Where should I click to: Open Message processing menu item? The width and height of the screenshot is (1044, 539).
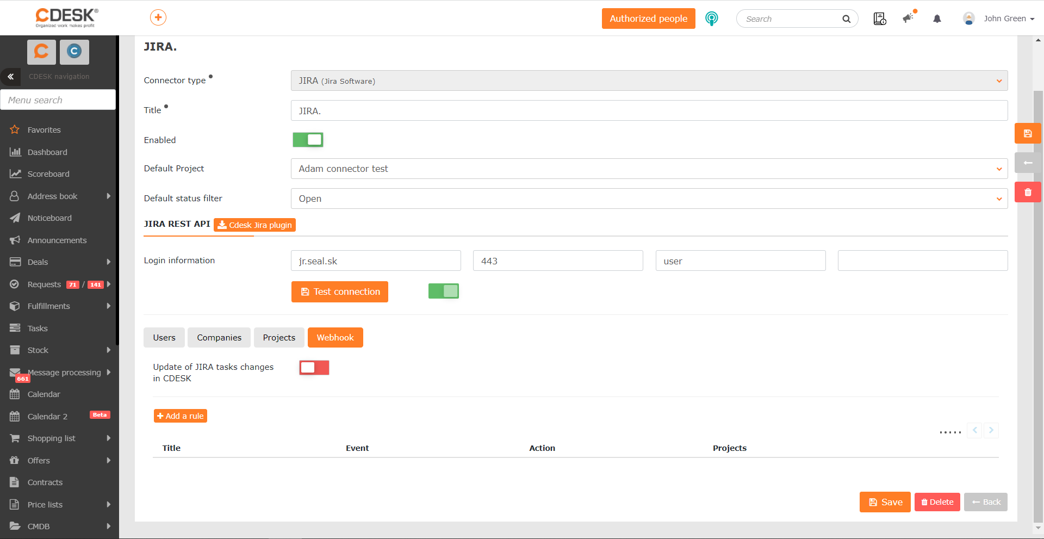59,373
